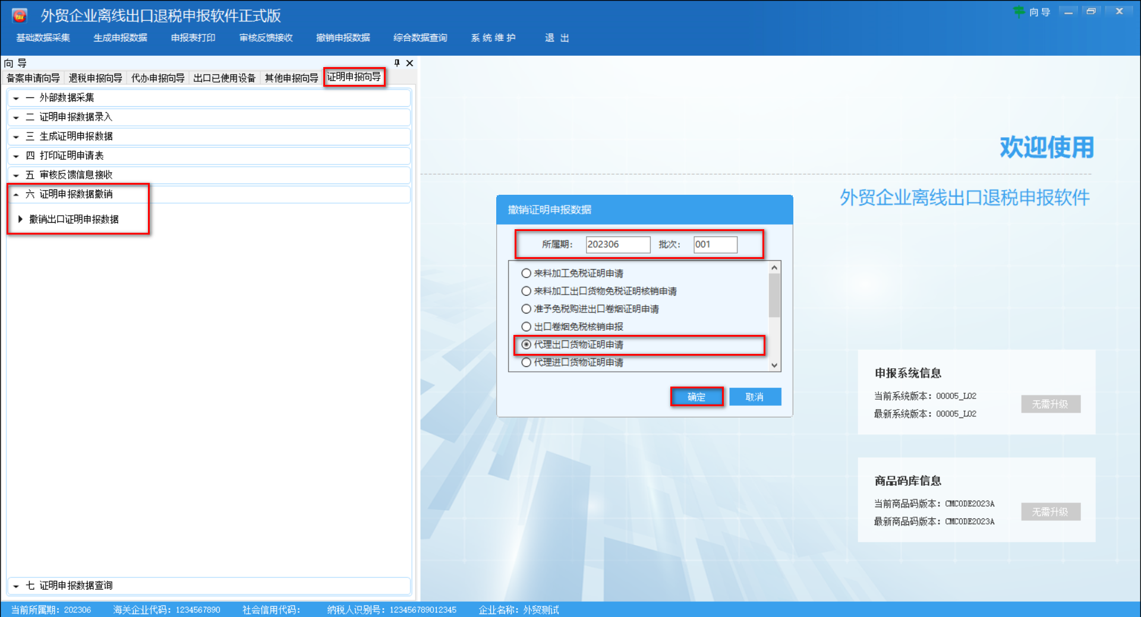
Task: Expand the 撤销出口证明申报数据 tree node
Action: 20,219
